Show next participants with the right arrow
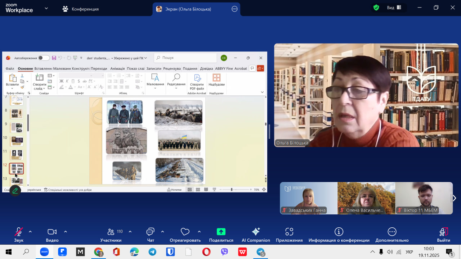The height and width of the screenshot is (259, 461). point(454,198)
